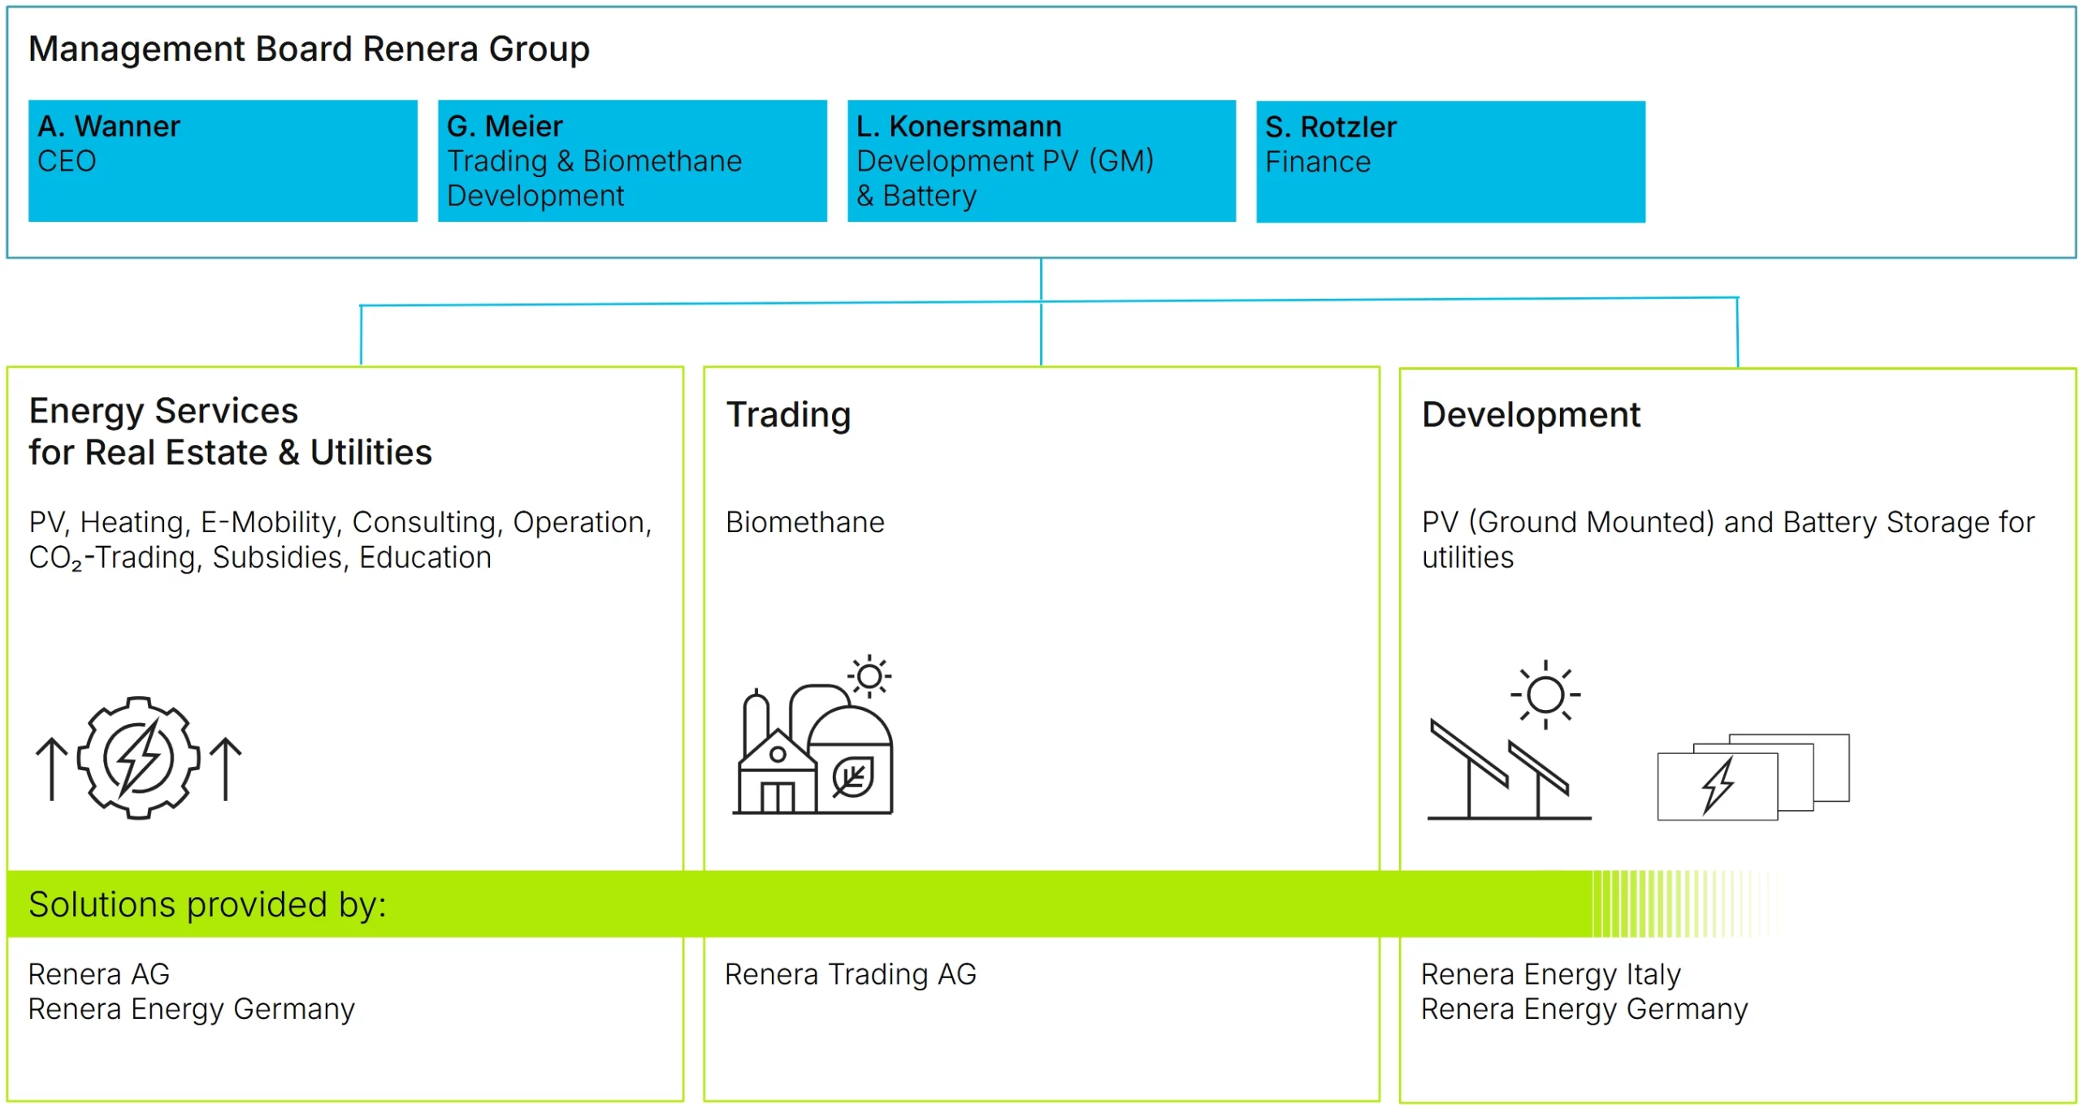Click the Renera Energy Italy text
This screenshot has height=1109, width=2080.
click(1550, 973)
